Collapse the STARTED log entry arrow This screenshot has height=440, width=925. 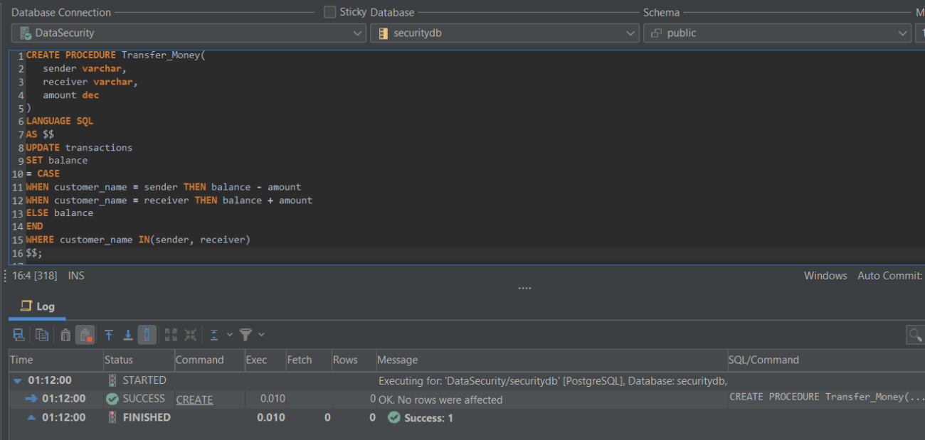click(x=16, y=380)
